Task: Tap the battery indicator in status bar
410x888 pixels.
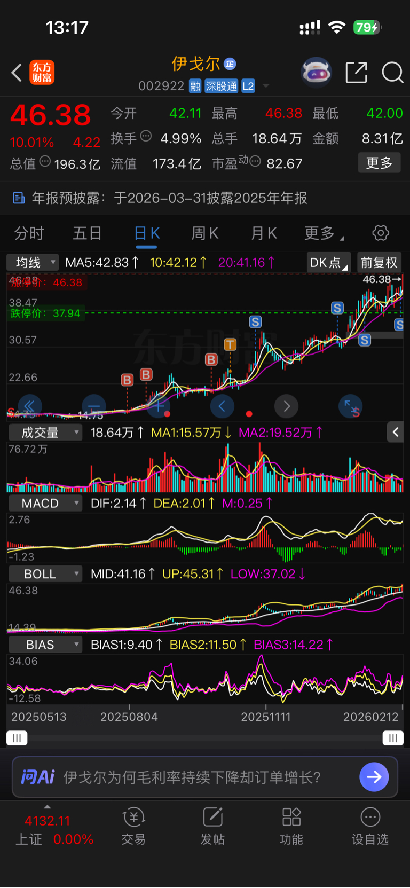Action: (367, 27)
